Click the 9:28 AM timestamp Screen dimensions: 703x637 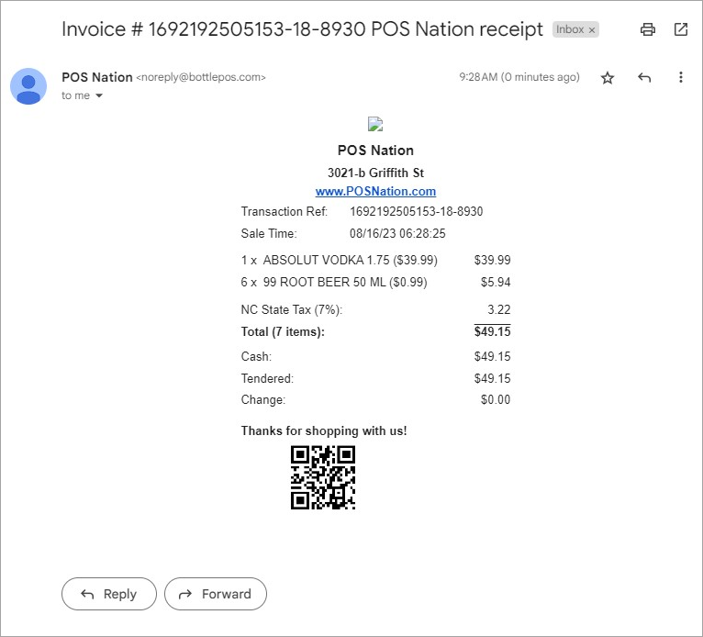pos(519,77)
